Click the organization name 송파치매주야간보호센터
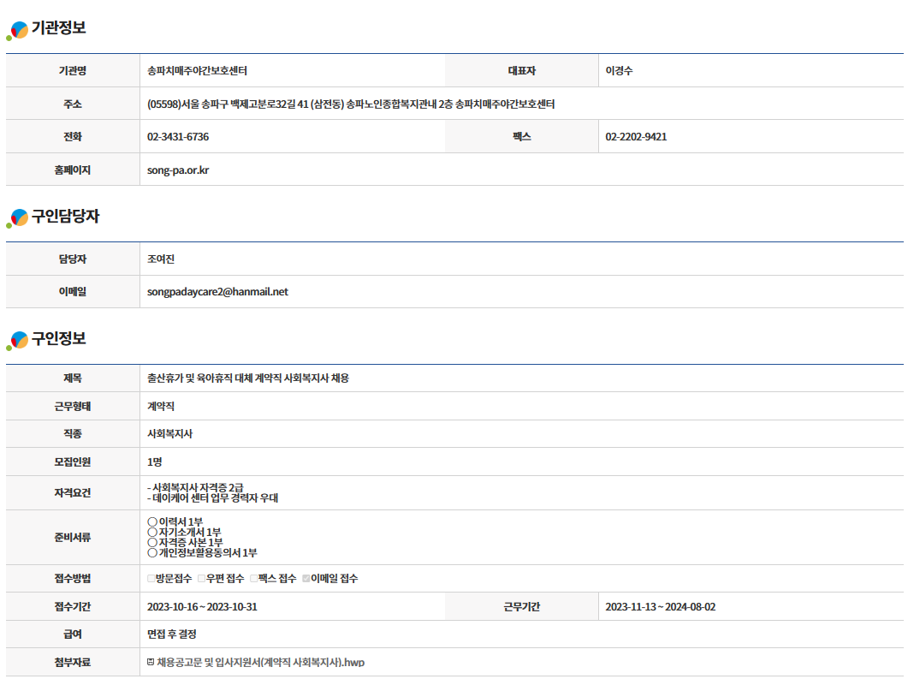The image size is (908, 679). 198,71
